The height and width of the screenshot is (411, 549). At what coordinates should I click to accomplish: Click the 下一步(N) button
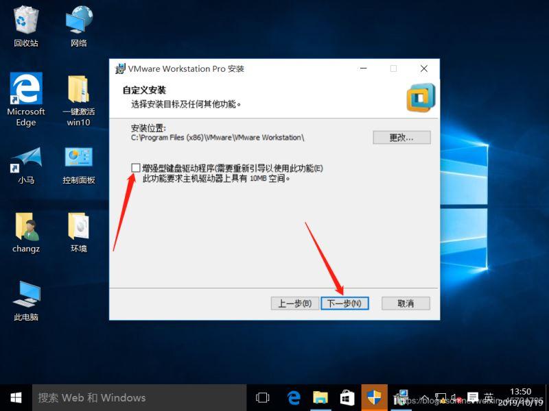pyautogui.click(x=344, y=302)
